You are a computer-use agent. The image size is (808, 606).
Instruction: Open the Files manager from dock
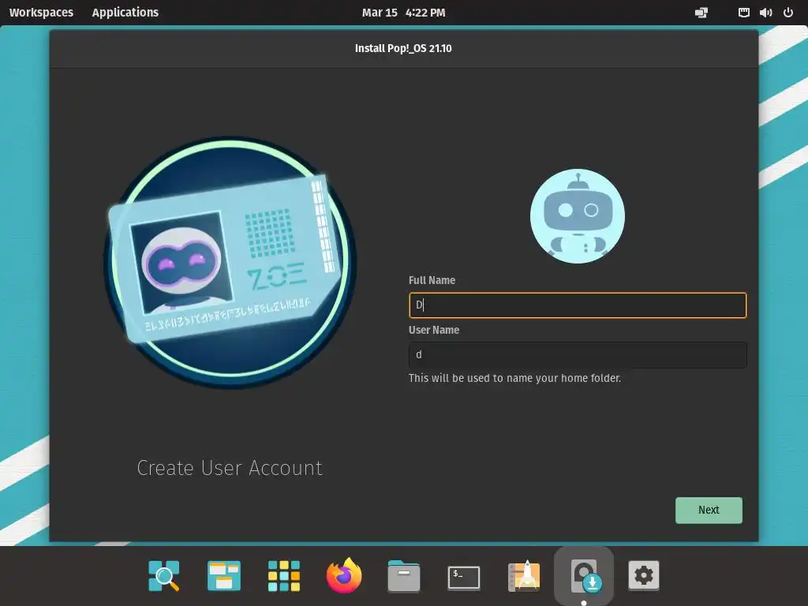(404, 575)
